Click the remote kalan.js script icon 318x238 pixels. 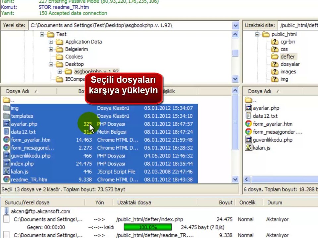(248, 147)
